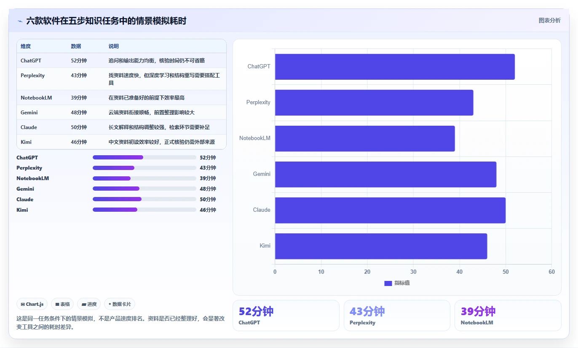578x348 pixels.
Task: Click the lightning icon beside the title
Action: pos(20,21)
